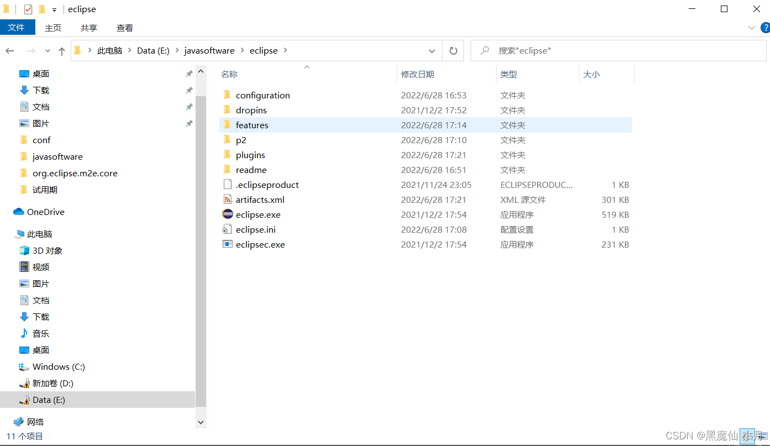Go up one folder level
The width and height of the screenshot is (770, 446).
(62, 51)
